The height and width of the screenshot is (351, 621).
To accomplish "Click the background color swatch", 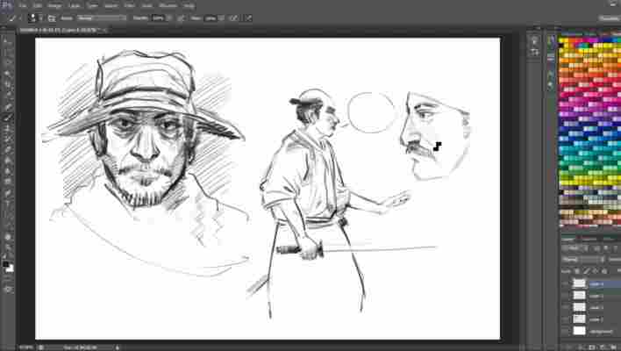I will [10, 269].
